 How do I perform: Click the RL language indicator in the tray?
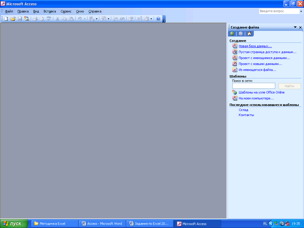(x=265, y=224)
